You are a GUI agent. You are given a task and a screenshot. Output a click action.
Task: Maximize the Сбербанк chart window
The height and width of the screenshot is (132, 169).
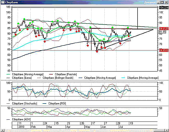pyautogui.click(x=162, y=2)
